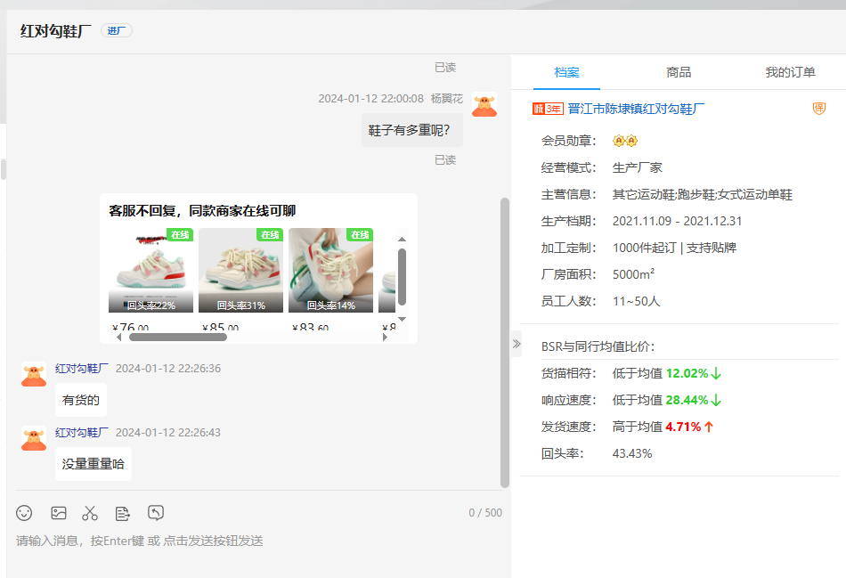This screenshot has height=578, width=846.
Task: Click the carousel horizontal scrollbar thumb
Action: pos(178,337)
